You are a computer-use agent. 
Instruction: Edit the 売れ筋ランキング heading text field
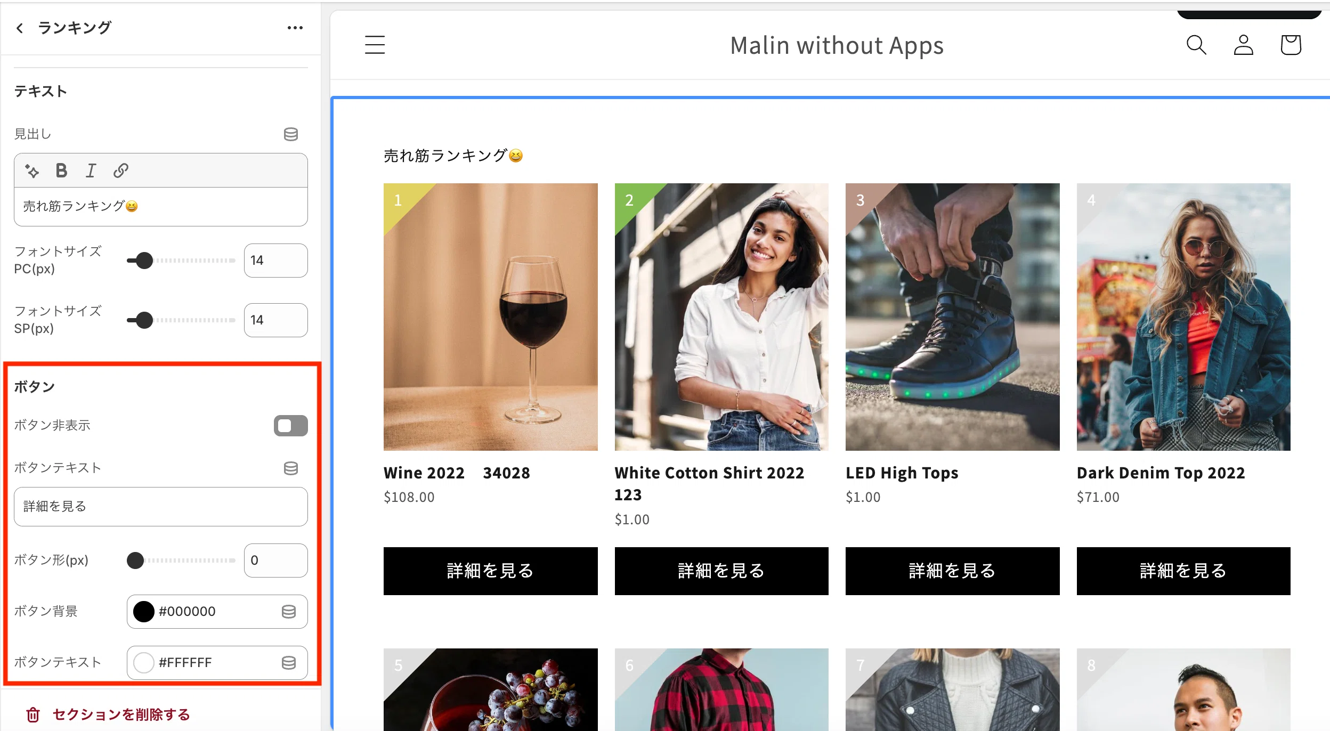[160, 206]
